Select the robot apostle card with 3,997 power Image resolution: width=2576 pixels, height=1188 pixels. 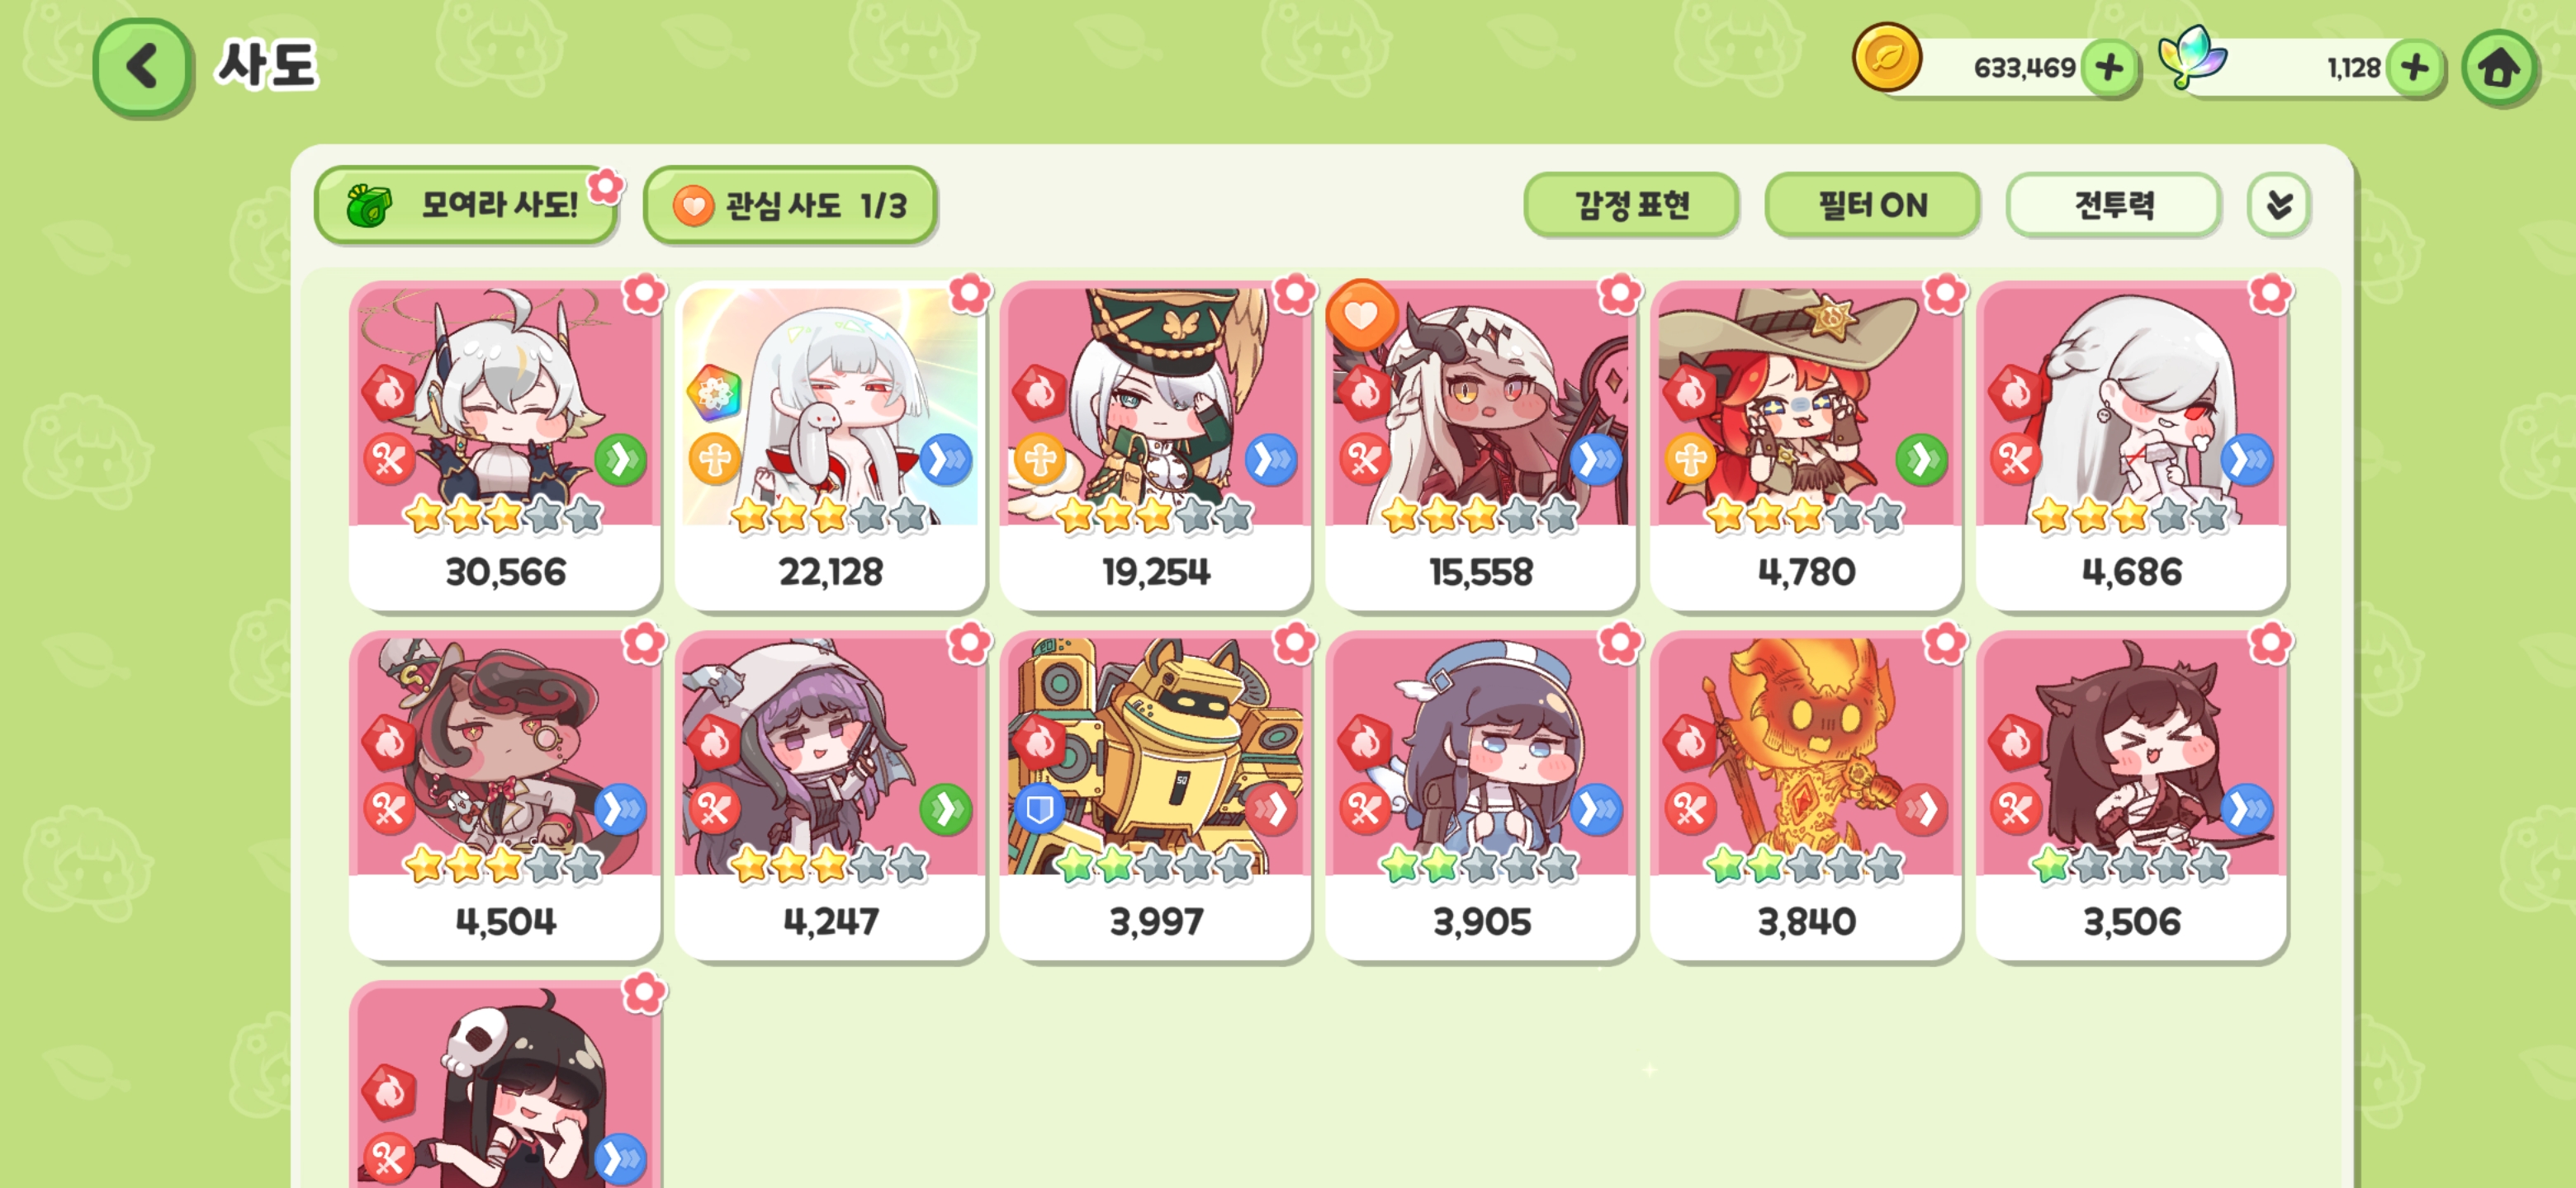pos(1155,795)
